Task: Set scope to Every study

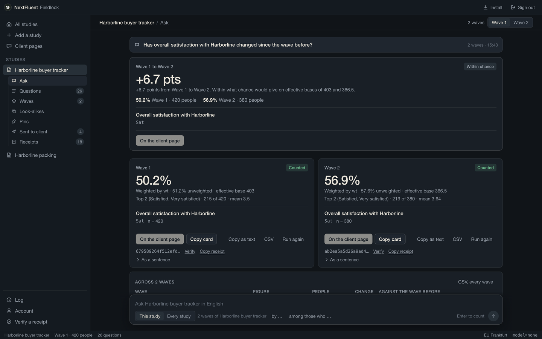Action: pos(179,316)
